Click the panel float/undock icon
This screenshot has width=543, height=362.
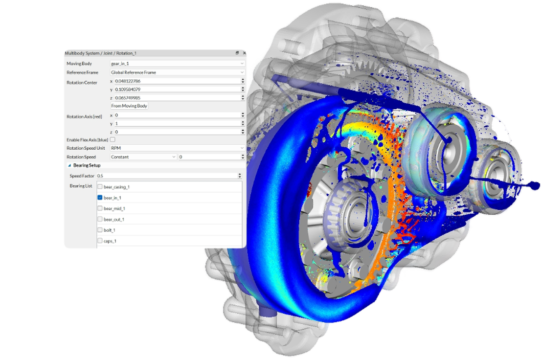click(237, 53)
